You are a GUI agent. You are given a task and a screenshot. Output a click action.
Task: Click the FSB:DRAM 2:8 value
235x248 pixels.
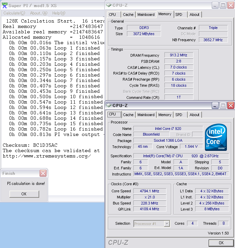point(179,61)
